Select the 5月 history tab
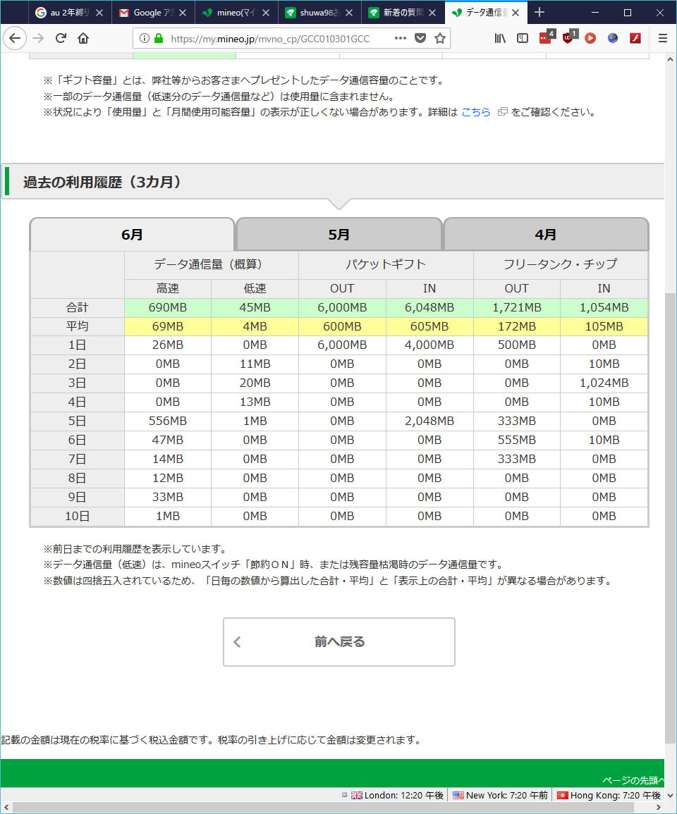 [338, 235]
